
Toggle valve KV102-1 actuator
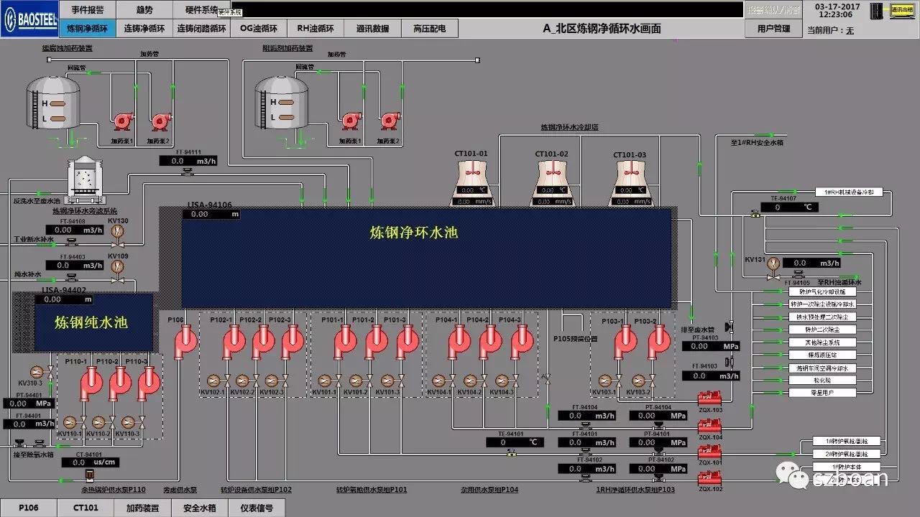213,381
